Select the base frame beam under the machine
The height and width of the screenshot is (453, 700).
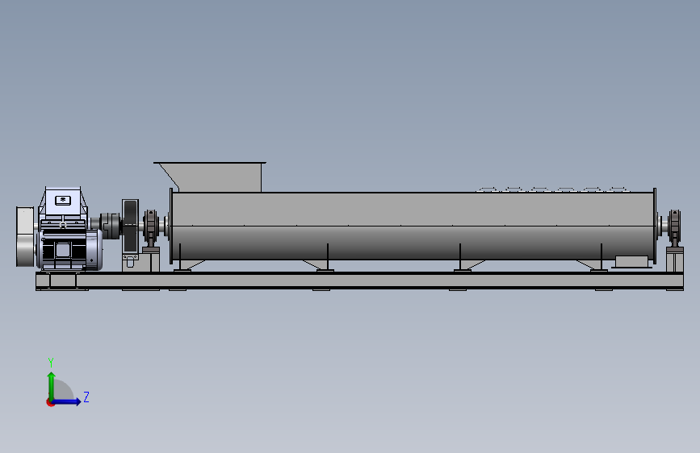click(359, 281)
